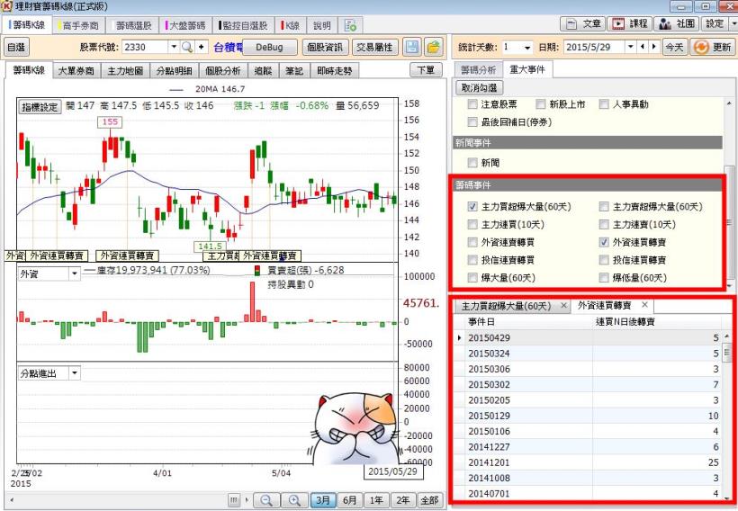Click the stock search magnifier icon
This screenshot has height=511, width=738.
pos(188,47)
